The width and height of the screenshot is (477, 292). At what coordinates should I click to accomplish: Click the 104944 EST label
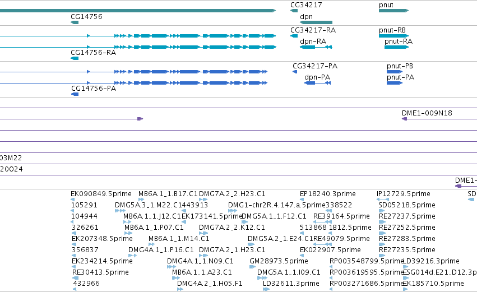84,216
